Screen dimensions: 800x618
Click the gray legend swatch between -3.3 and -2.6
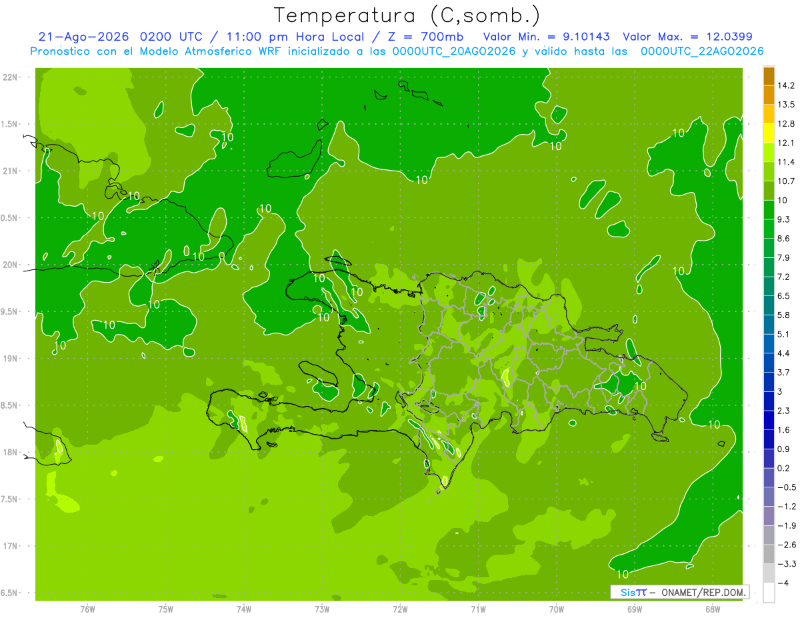(769, 554)
